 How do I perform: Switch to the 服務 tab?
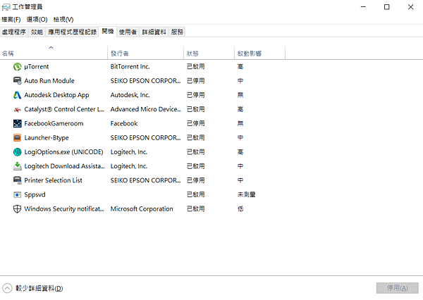[x=177, y=32]
